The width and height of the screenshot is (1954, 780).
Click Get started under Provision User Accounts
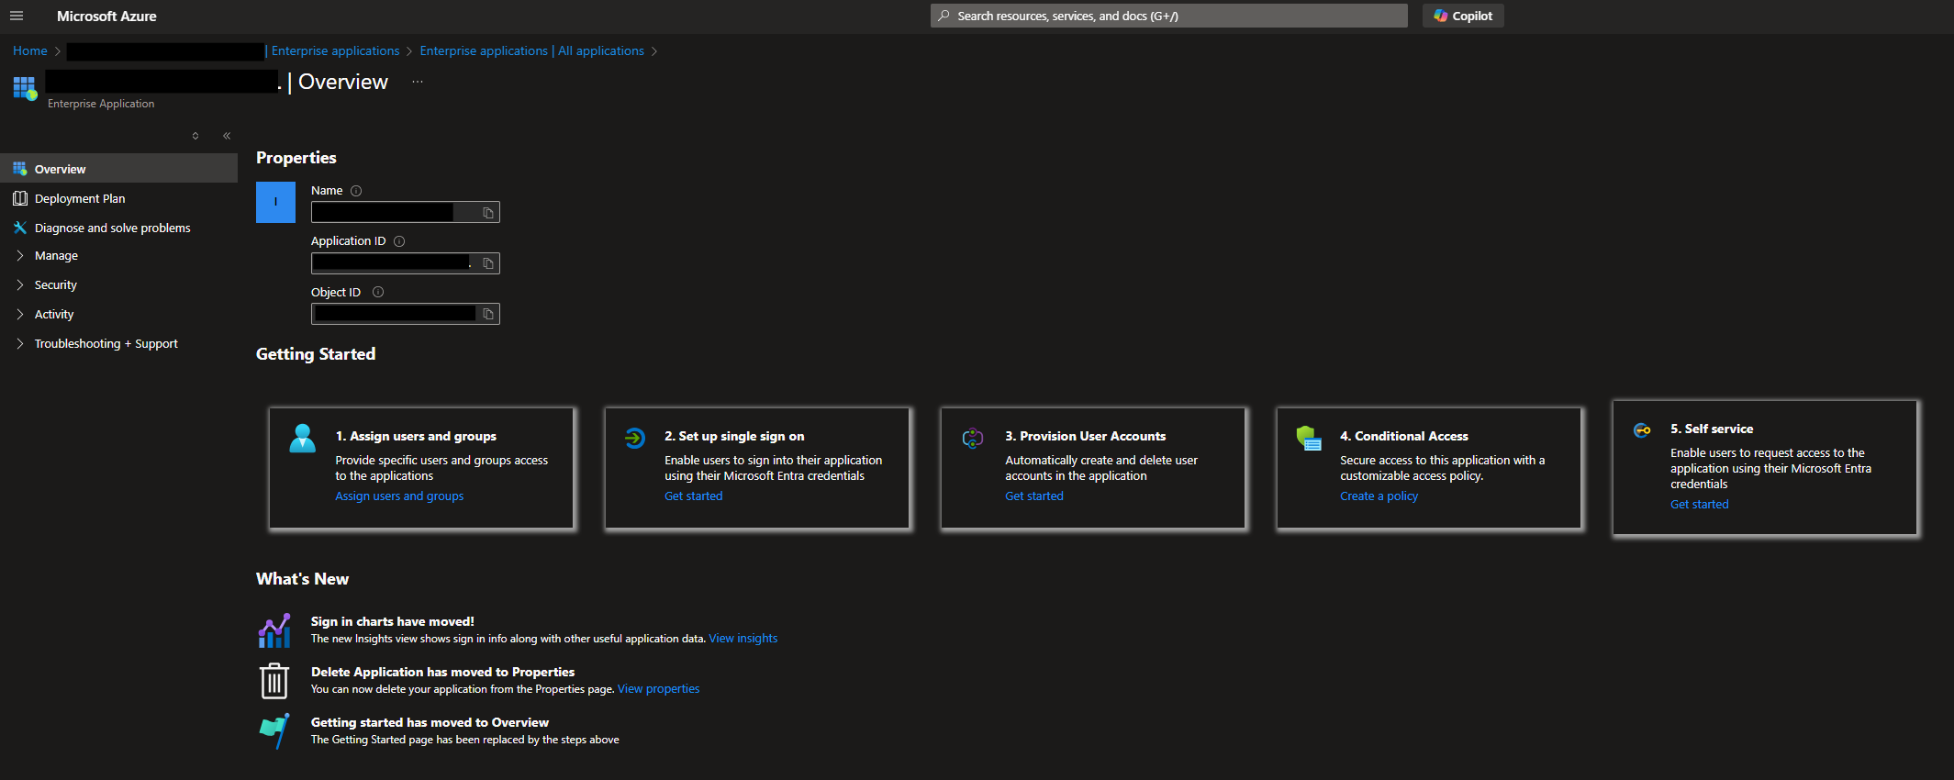tap(1034, 496)
